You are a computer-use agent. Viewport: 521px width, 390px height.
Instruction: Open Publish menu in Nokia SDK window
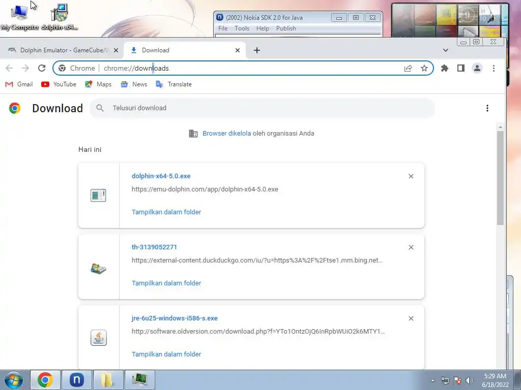286,28
